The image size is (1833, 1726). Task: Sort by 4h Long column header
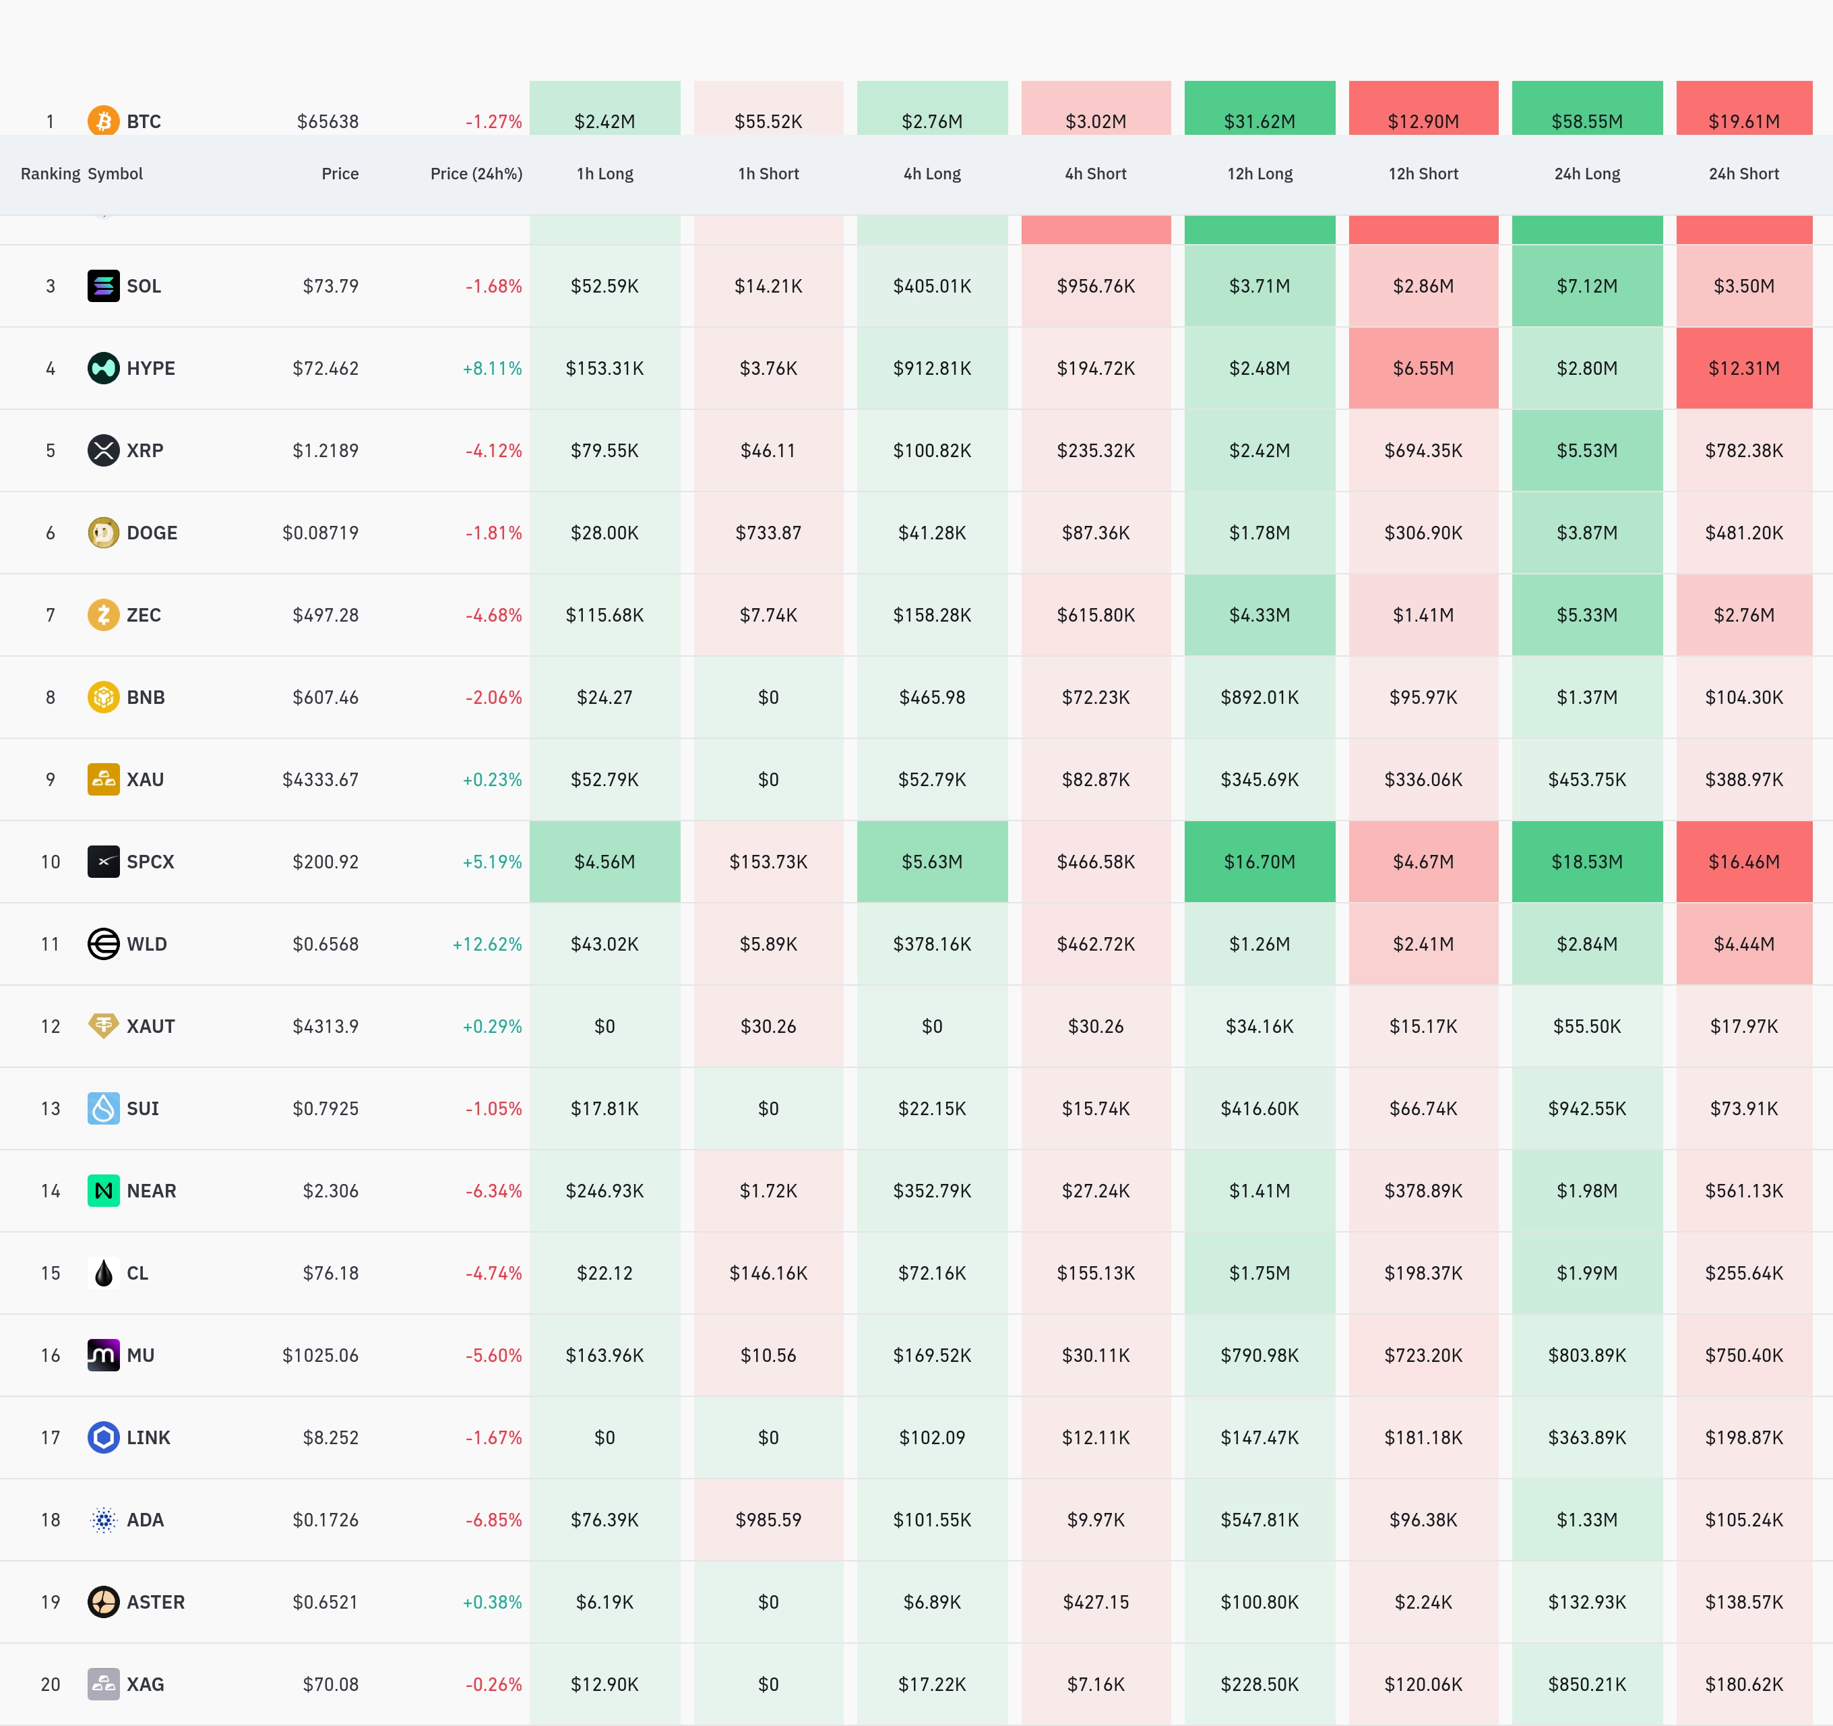click(x=932, y=173)
